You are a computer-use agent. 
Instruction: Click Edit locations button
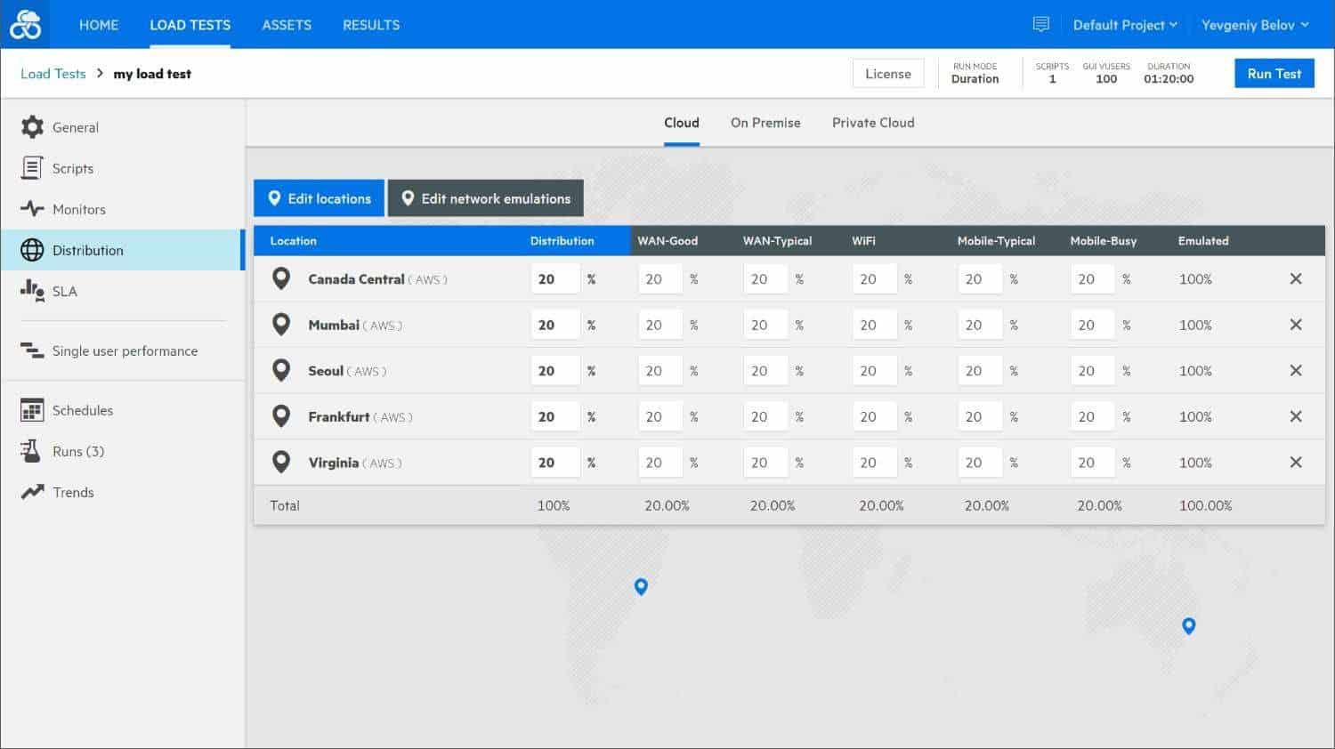320,198
